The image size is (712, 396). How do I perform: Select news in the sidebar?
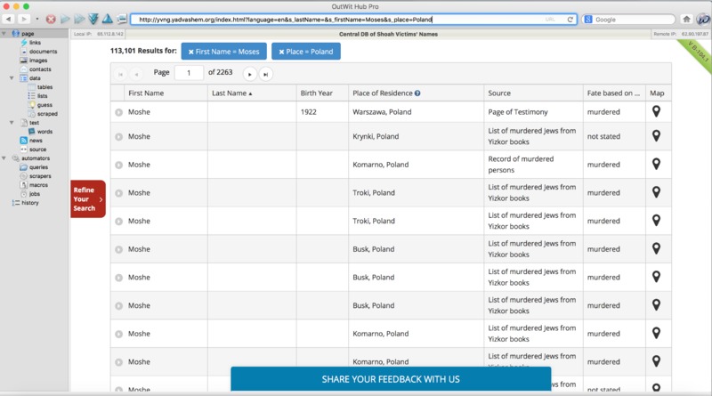pyautogui.click(x=36, y=141)
